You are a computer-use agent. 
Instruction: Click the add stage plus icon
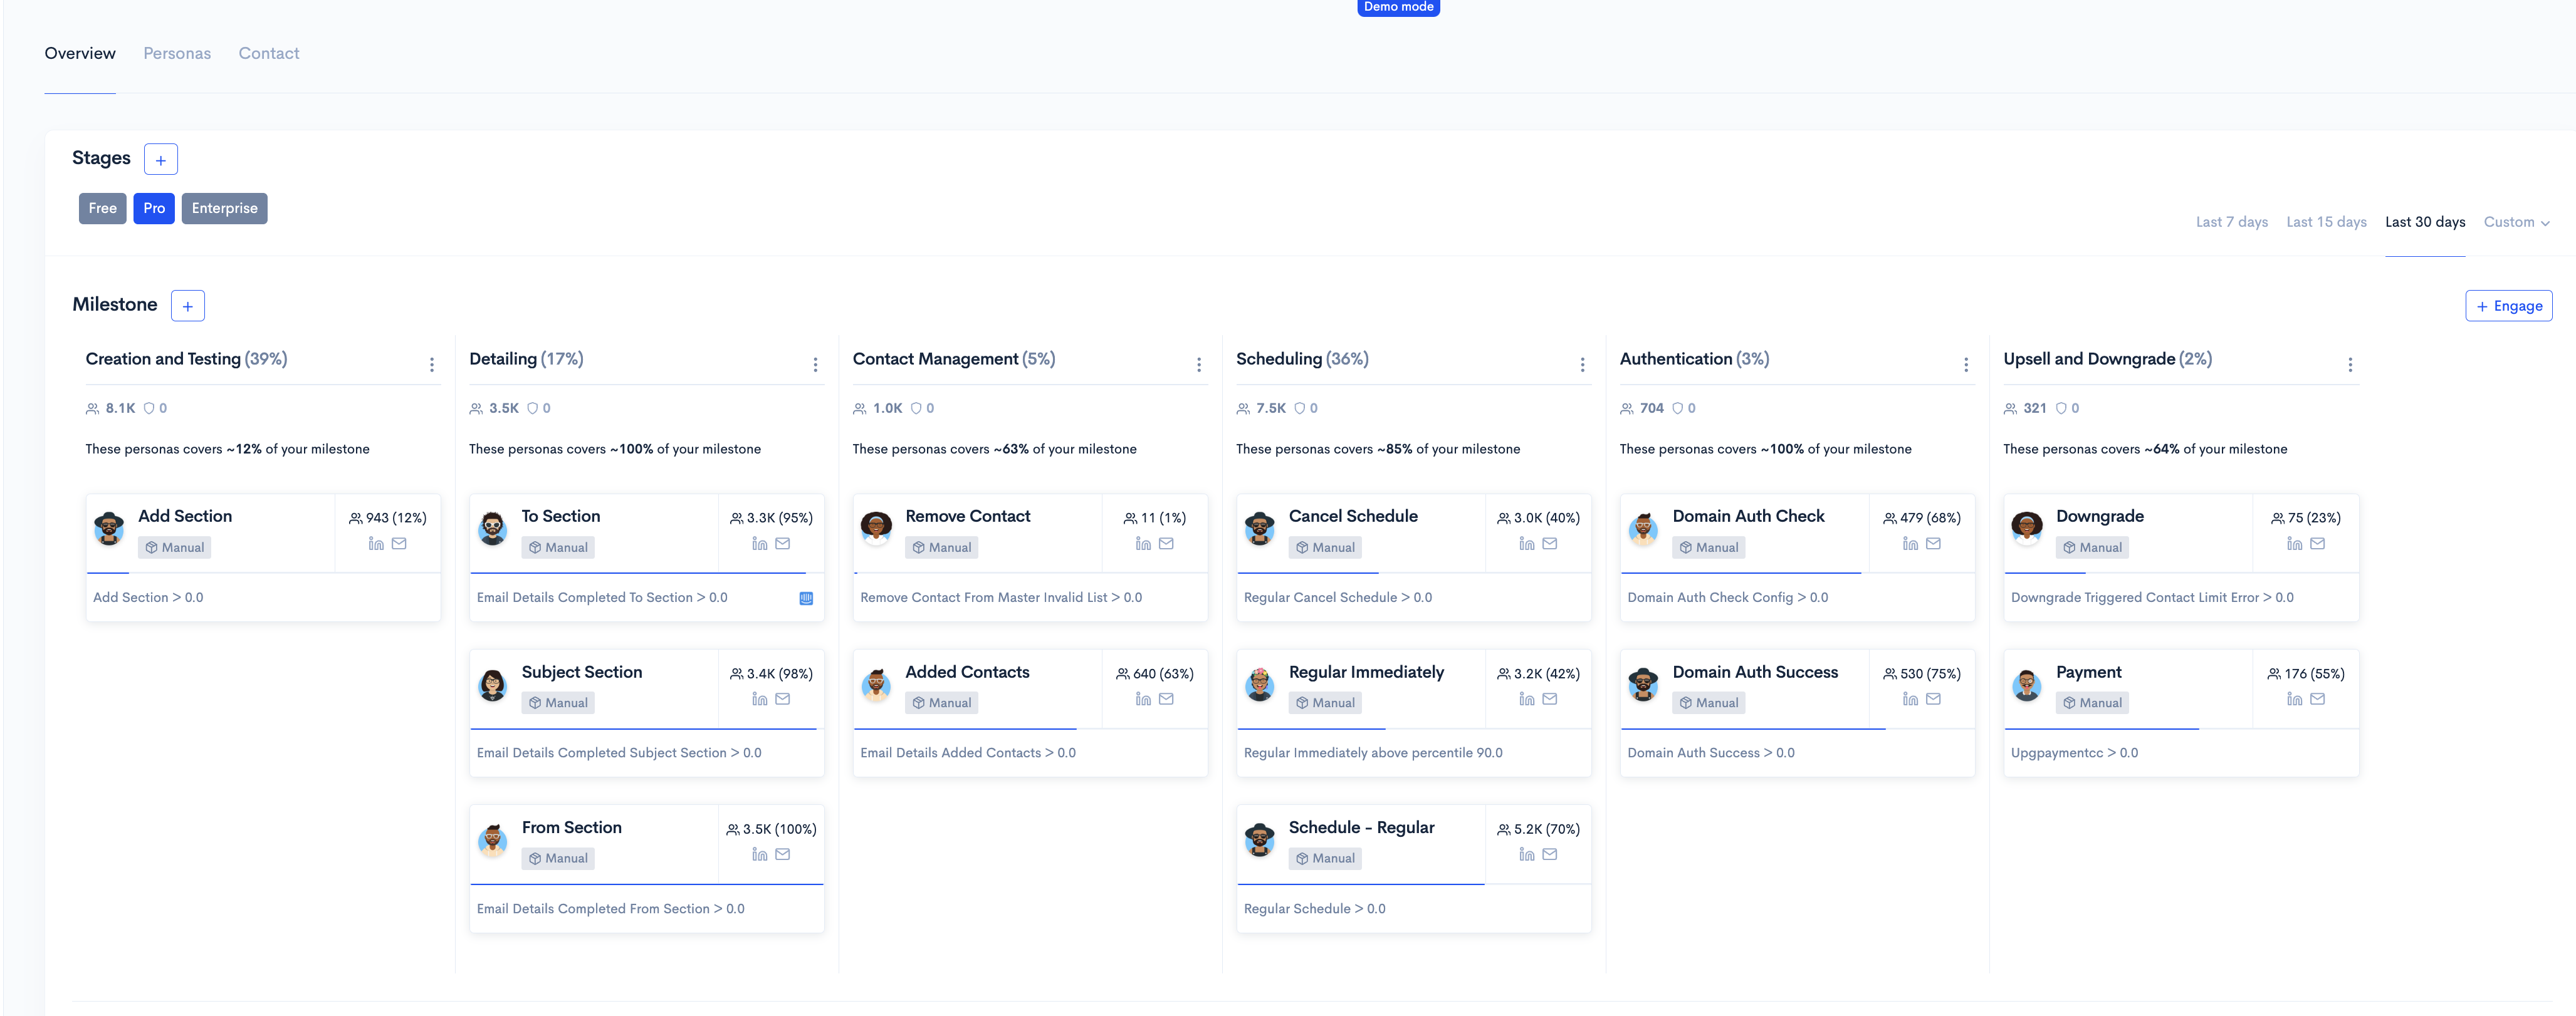click(x=160, y=160)
